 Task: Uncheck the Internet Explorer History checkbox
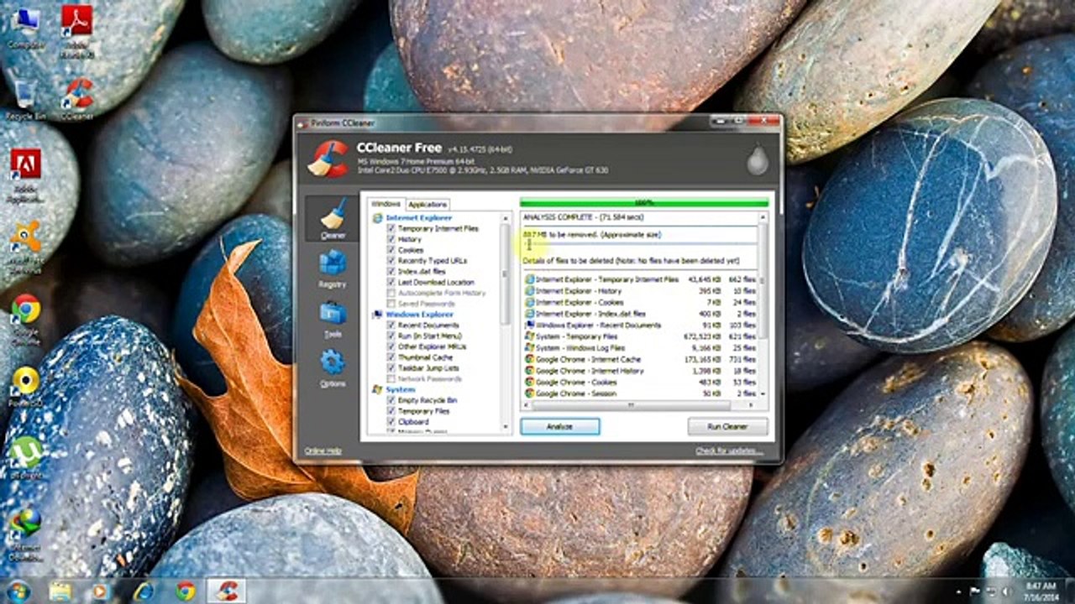pos(391,239)
